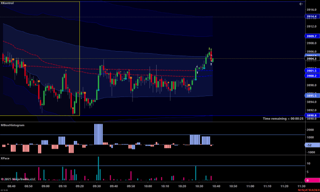Click the 3895.5 price marker
Screen dimensions: 320x192
click(312, 95)
